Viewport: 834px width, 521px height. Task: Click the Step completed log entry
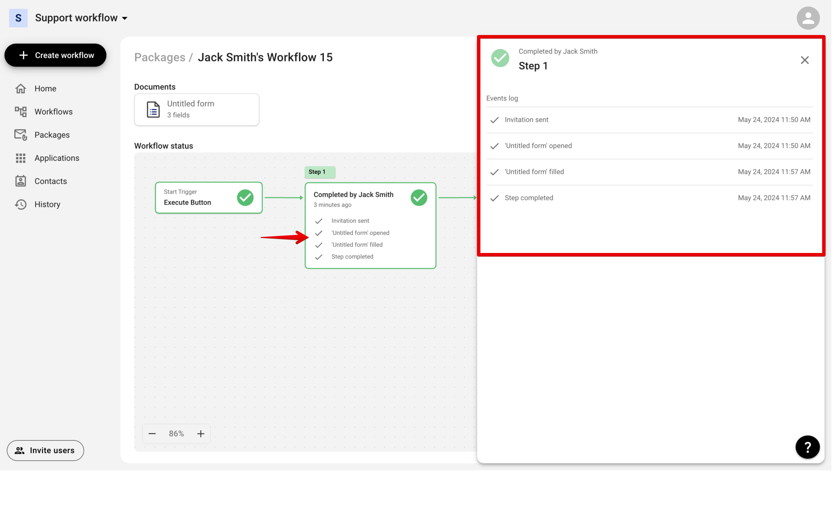(x=649, y=198)
